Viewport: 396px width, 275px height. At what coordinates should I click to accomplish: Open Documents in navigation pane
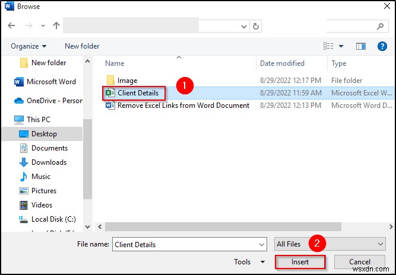(x=43, y=148)
